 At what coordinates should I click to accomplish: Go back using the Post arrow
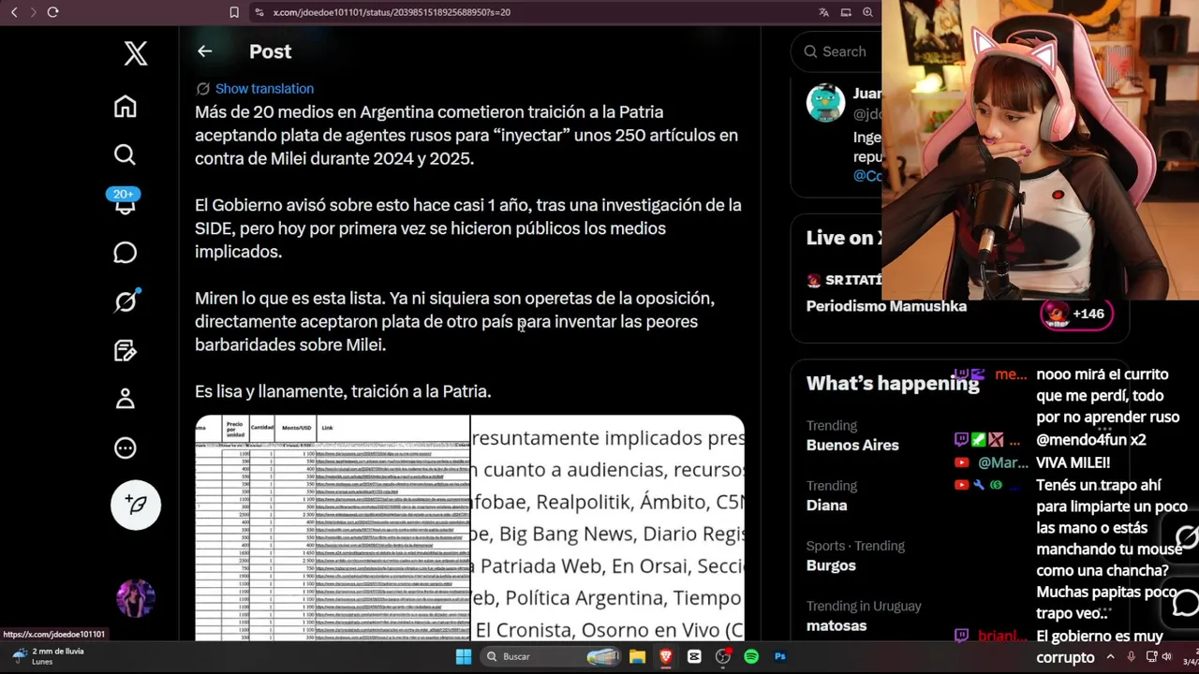click(204, 51)
